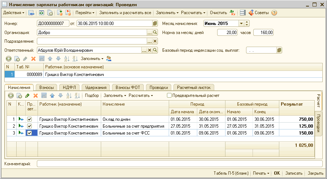Open Заполнить dropdown in workers toolbar
The width and height of the screenshot is (327, 179).
[x=92, y=59]
